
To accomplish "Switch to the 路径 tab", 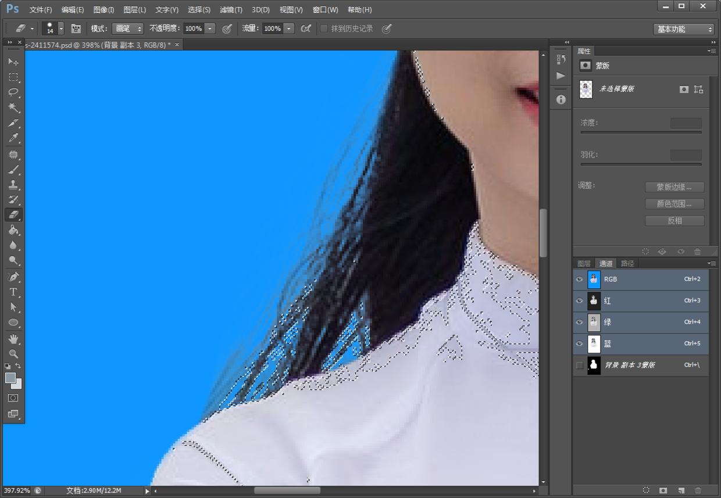I will coord(627,263).
